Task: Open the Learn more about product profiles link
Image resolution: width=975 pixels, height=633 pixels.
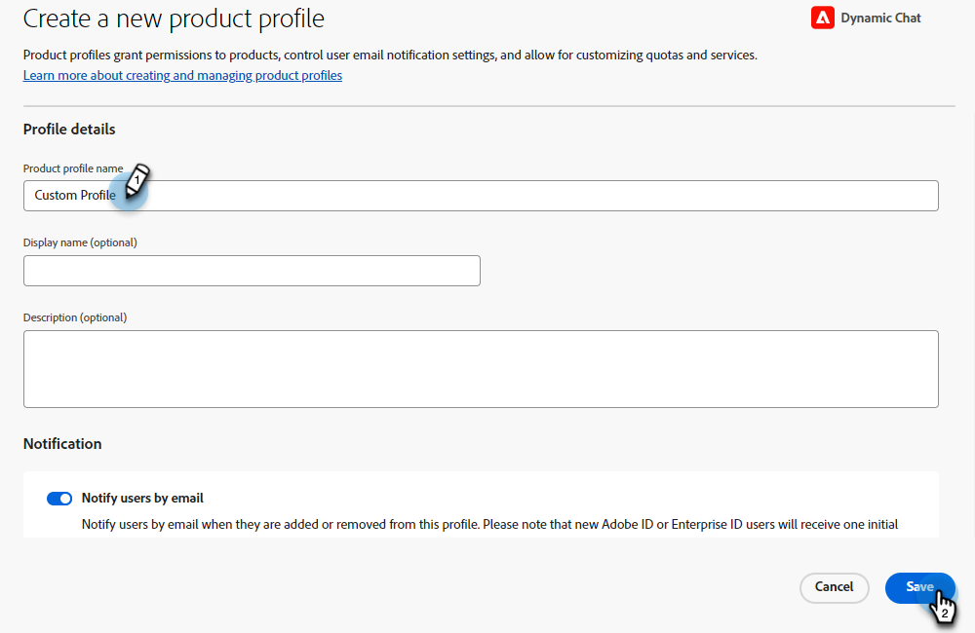Action: coord(182,75)
